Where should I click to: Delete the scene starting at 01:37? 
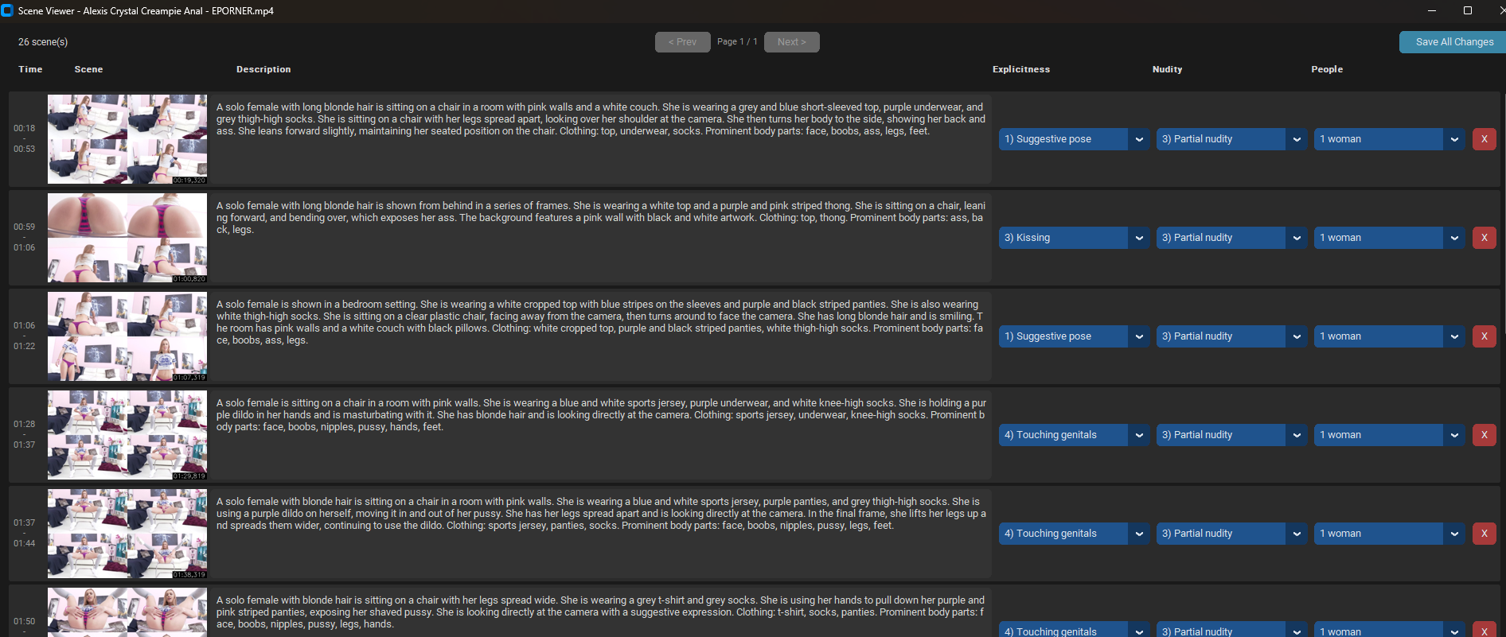coord(1484,534)
